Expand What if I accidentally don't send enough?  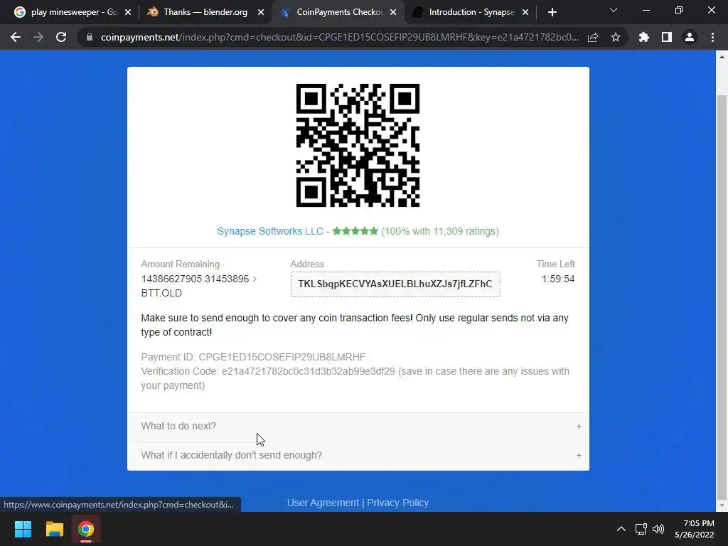click(360, 456)
